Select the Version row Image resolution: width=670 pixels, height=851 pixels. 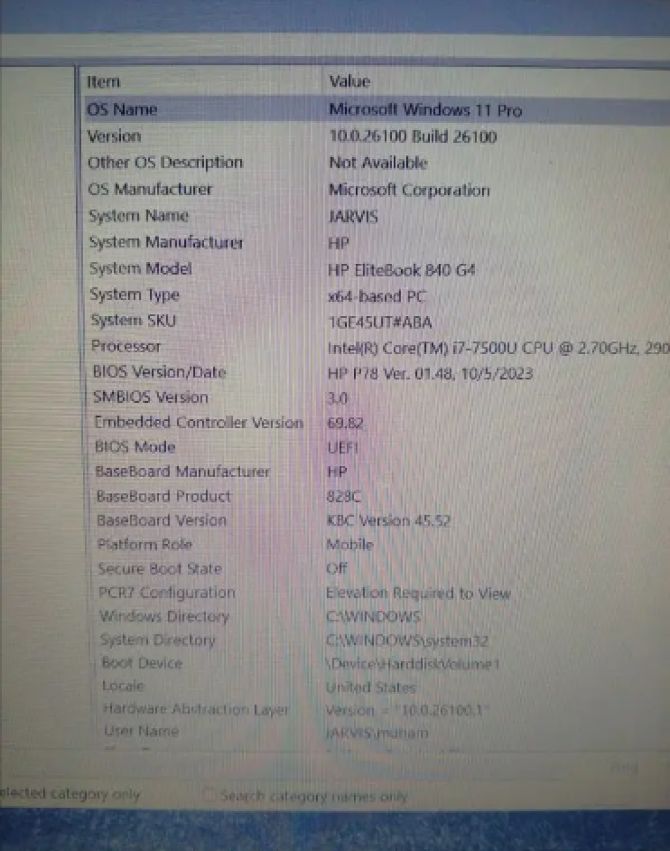[x=115, y=136]
